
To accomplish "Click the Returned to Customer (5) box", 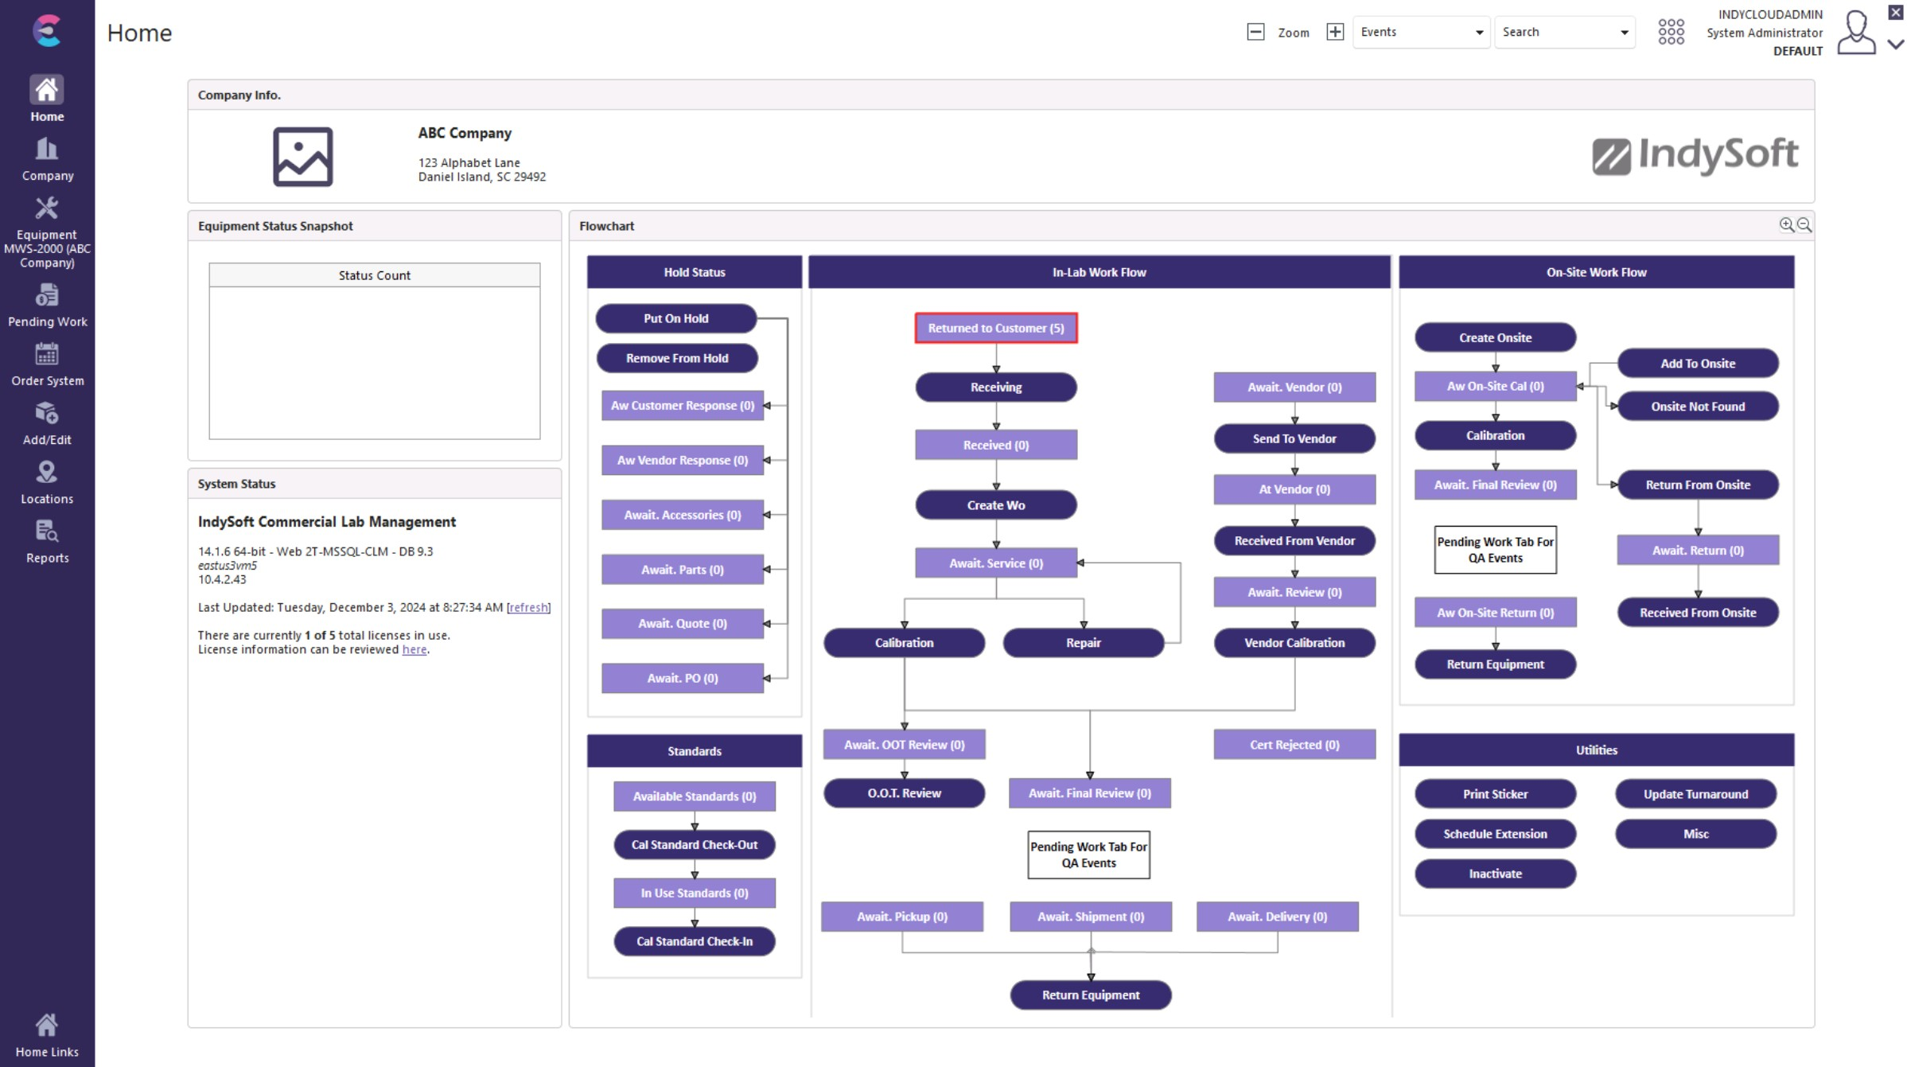I will click(995, 328).
